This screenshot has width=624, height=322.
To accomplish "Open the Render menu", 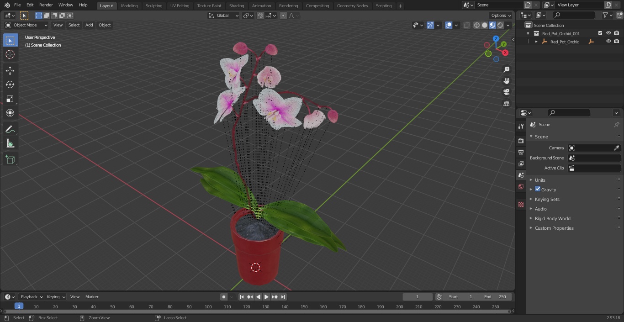I will [x=46, y=5].
